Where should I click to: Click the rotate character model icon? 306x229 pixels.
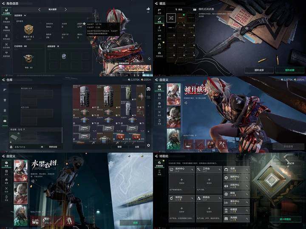pyautogui.click(x=149, y=59)
